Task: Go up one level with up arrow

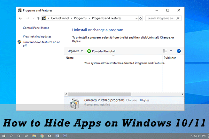Action: tap(38, 18)
